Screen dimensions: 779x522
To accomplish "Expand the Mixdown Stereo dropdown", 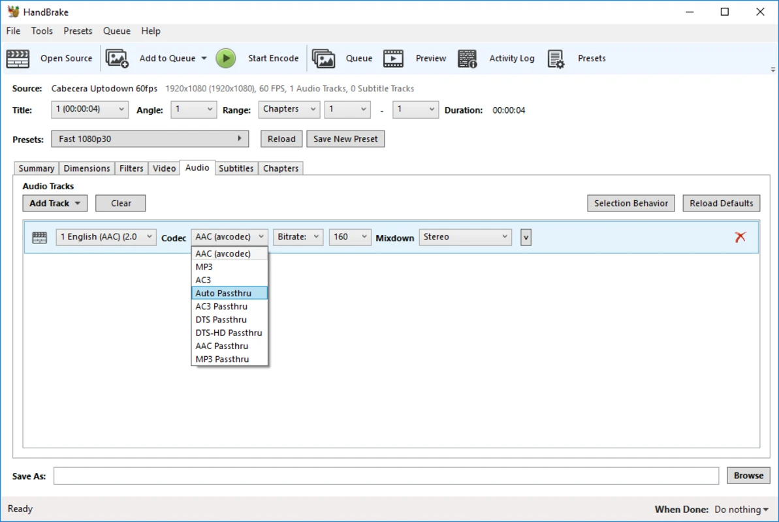I will tap(466, 237).
